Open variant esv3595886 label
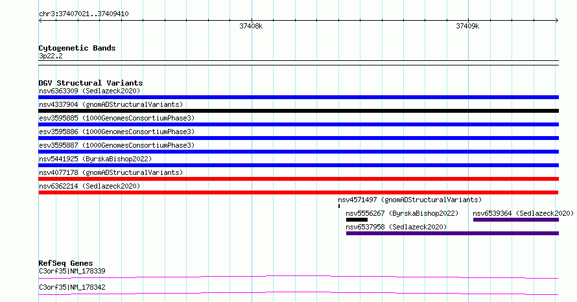The image size is (577, 302). [117, 132]
